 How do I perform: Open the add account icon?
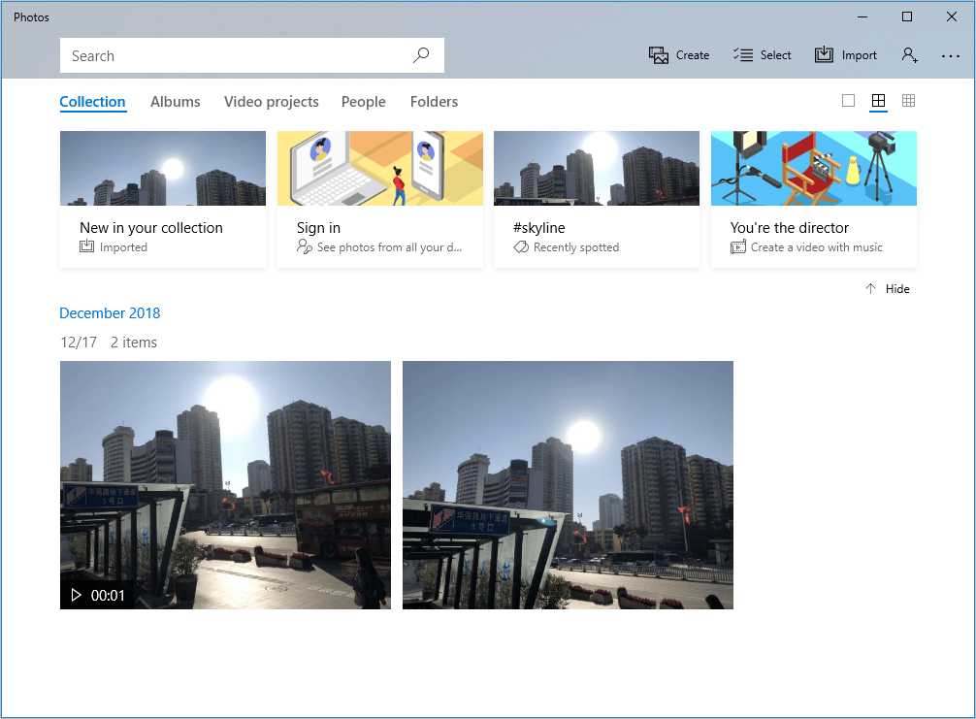[909, 55]
